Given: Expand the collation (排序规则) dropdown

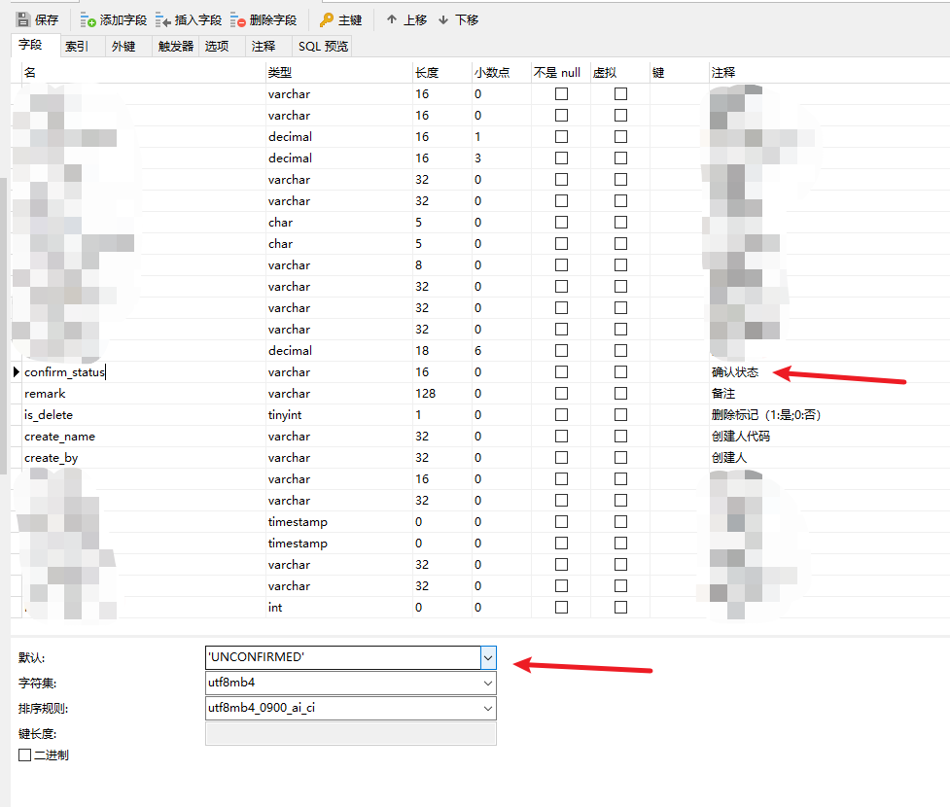Looking at the screenshot, I should (x=488, y=709).
